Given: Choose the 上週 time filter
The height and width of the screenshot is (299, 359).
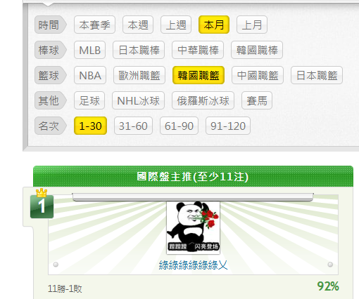Looking at the screenshot, I should [x=176, y=25].
